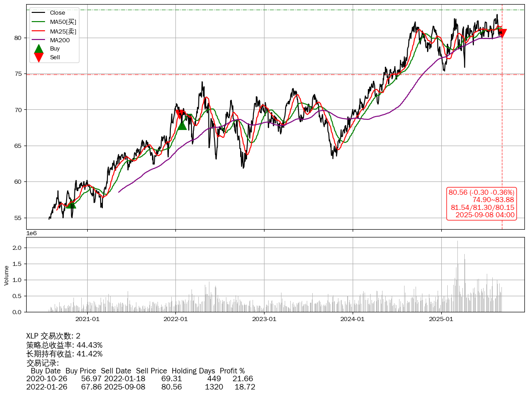This screenshot has width=529, height=395.
Task: Click the green Buy triangle in the legend
Action: click(39, 49)
